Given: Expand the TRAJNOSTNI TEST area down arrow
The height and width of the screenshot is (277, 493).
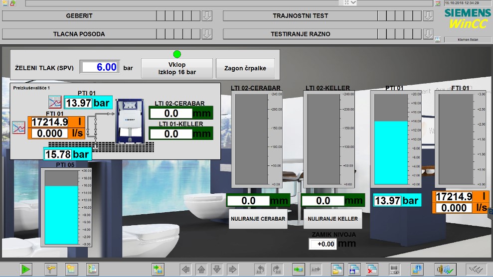Looking at the screenshot, I should coord(428,16).
